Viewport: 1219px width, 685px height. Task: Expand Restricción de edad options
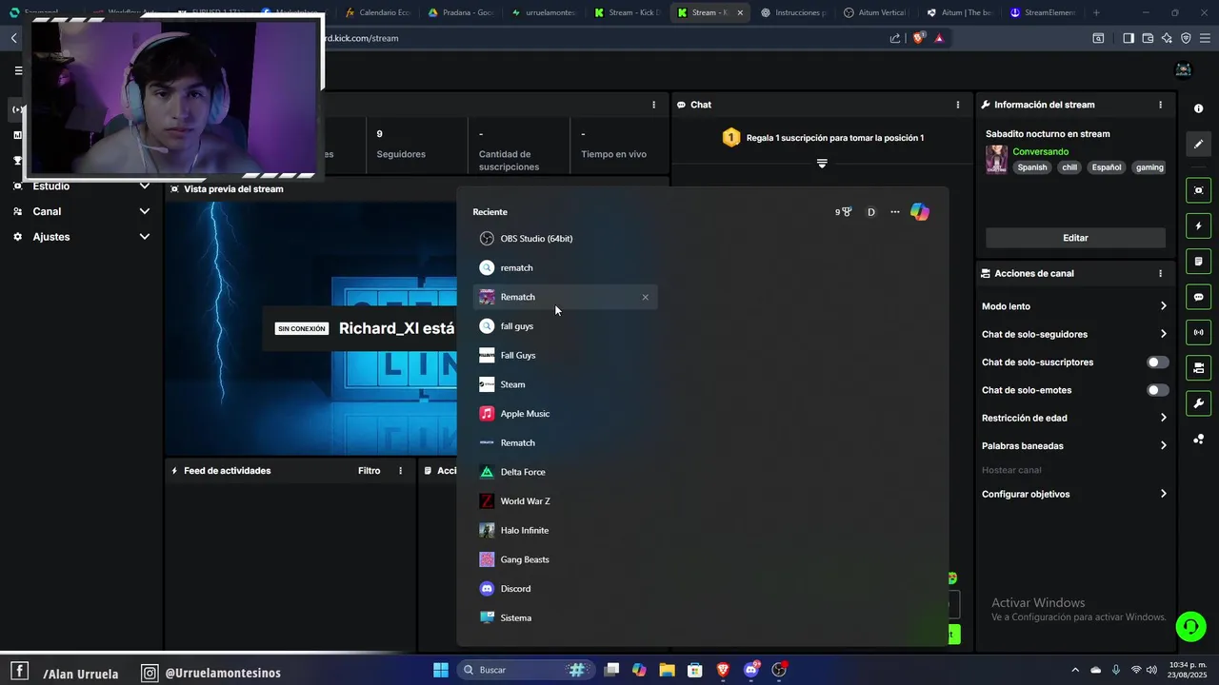pos(1074,418)
